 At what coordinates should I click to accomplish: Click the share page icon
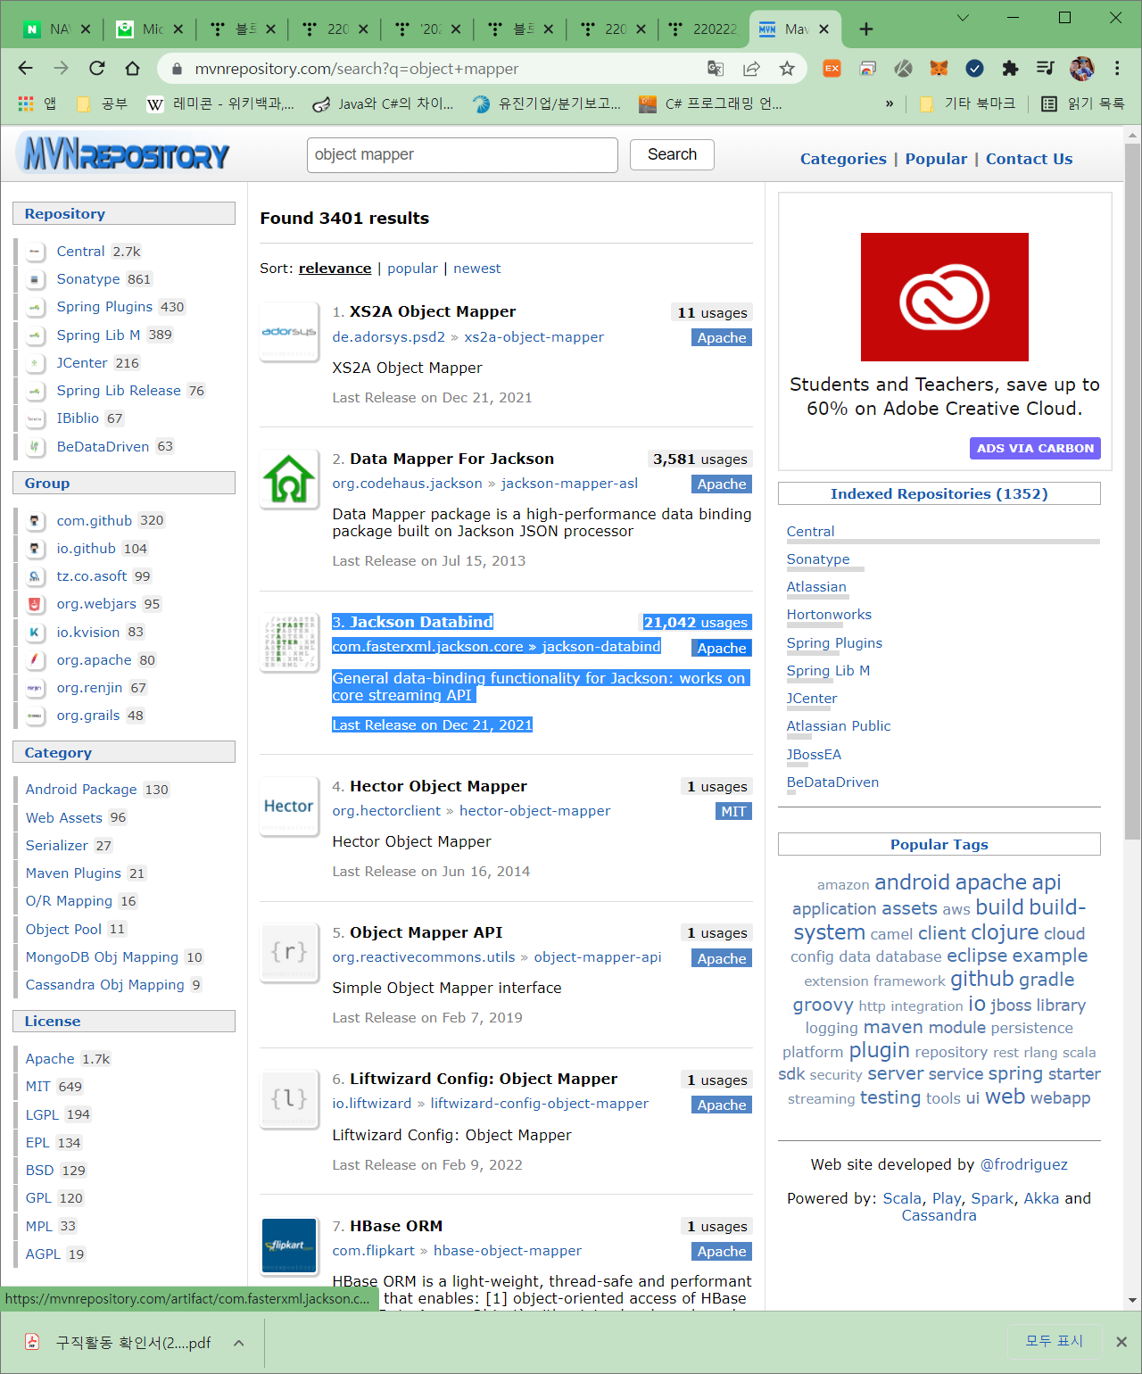751,68
